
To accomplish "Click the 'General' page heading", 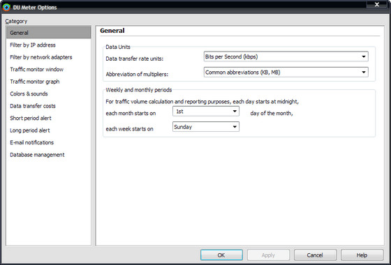I will pos(112,31).
